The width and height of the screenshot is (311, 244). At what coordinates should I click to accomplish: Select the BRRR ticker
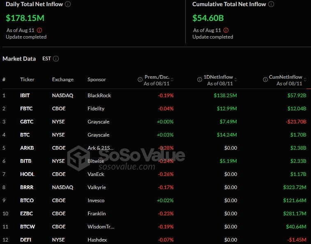click(x=27, y=187)
